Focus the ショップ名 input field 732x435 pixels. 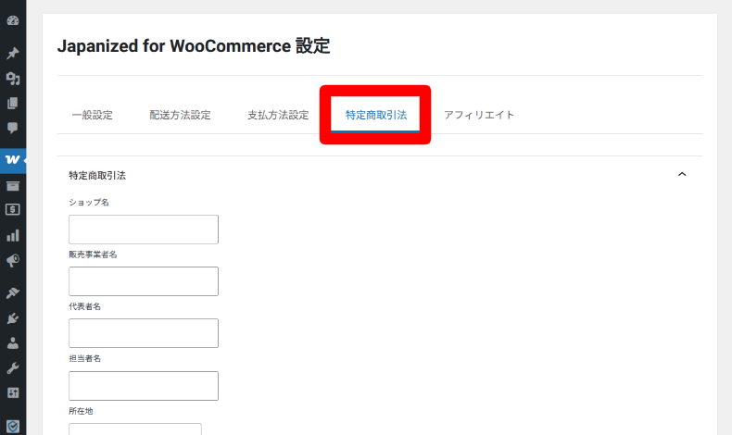coord(144,230)
